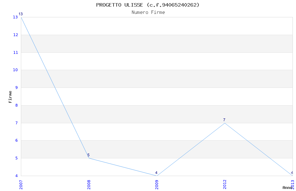The height and width of the screenshot is (191, 296).
Task: Click the data point for year 2007
Action: pyautogui.click(x=21, y=17)
